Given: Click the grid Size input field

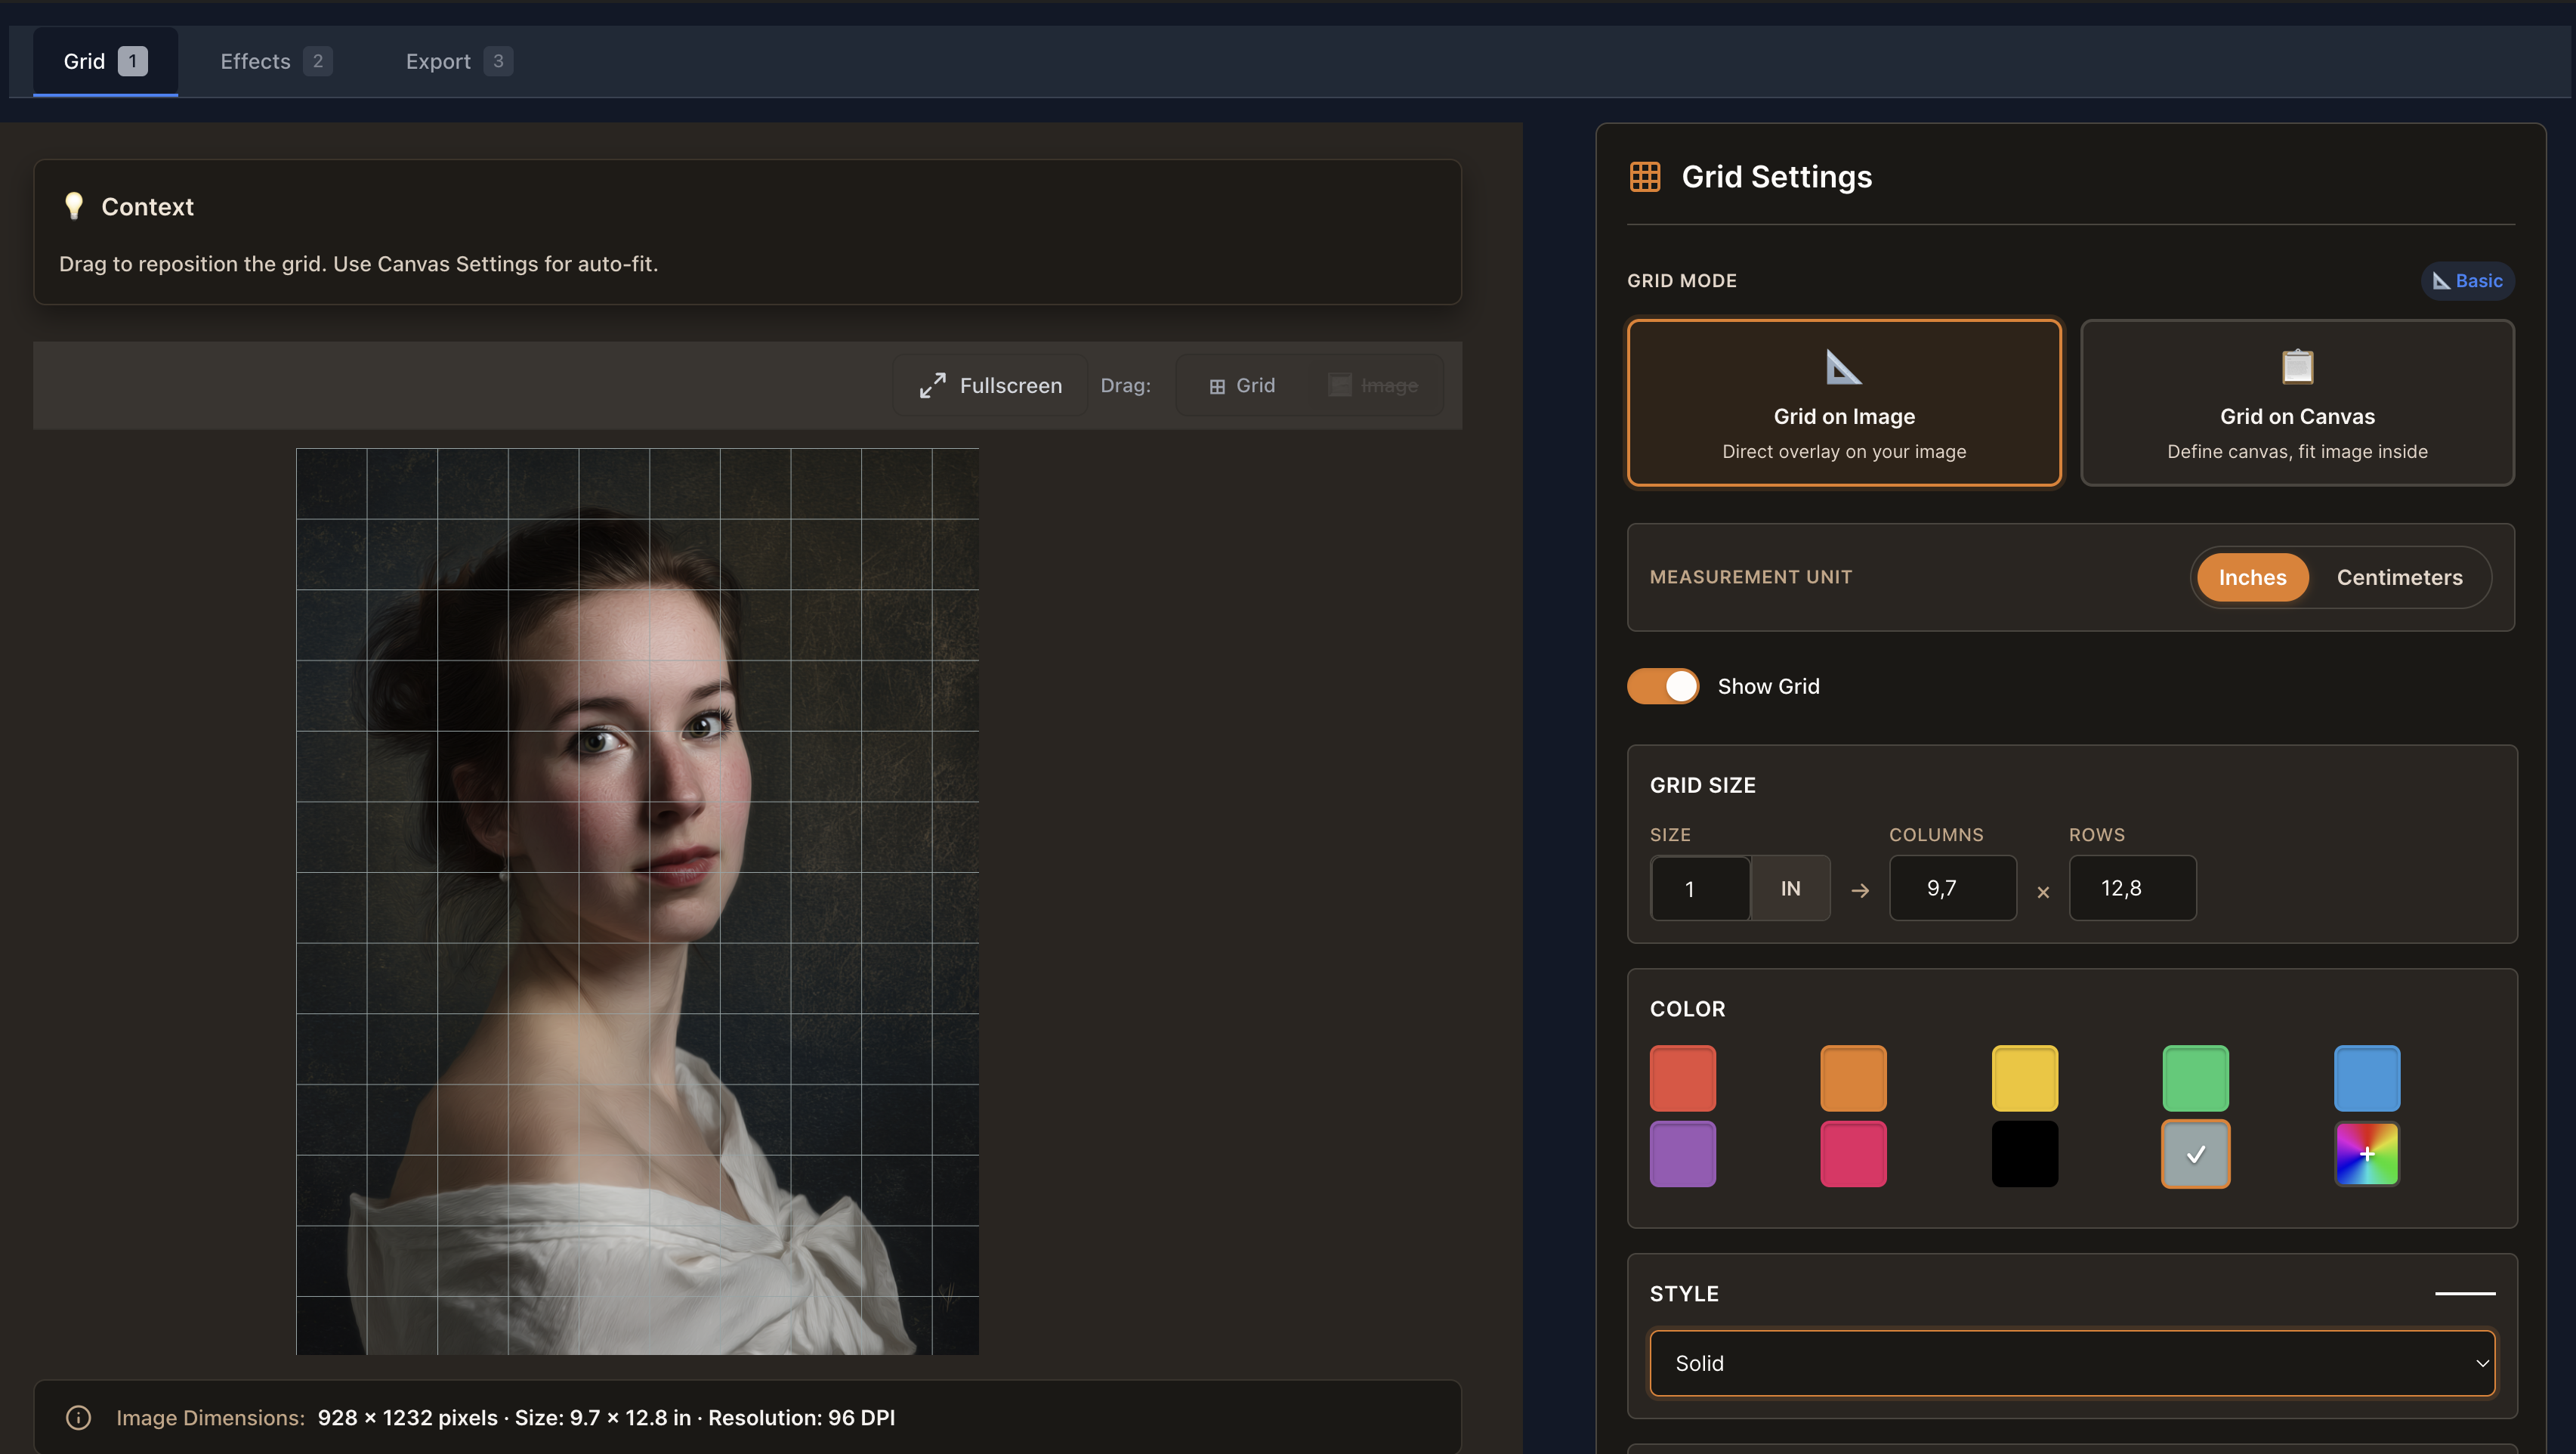Looking at the screenshot, I should (1700, 889).
